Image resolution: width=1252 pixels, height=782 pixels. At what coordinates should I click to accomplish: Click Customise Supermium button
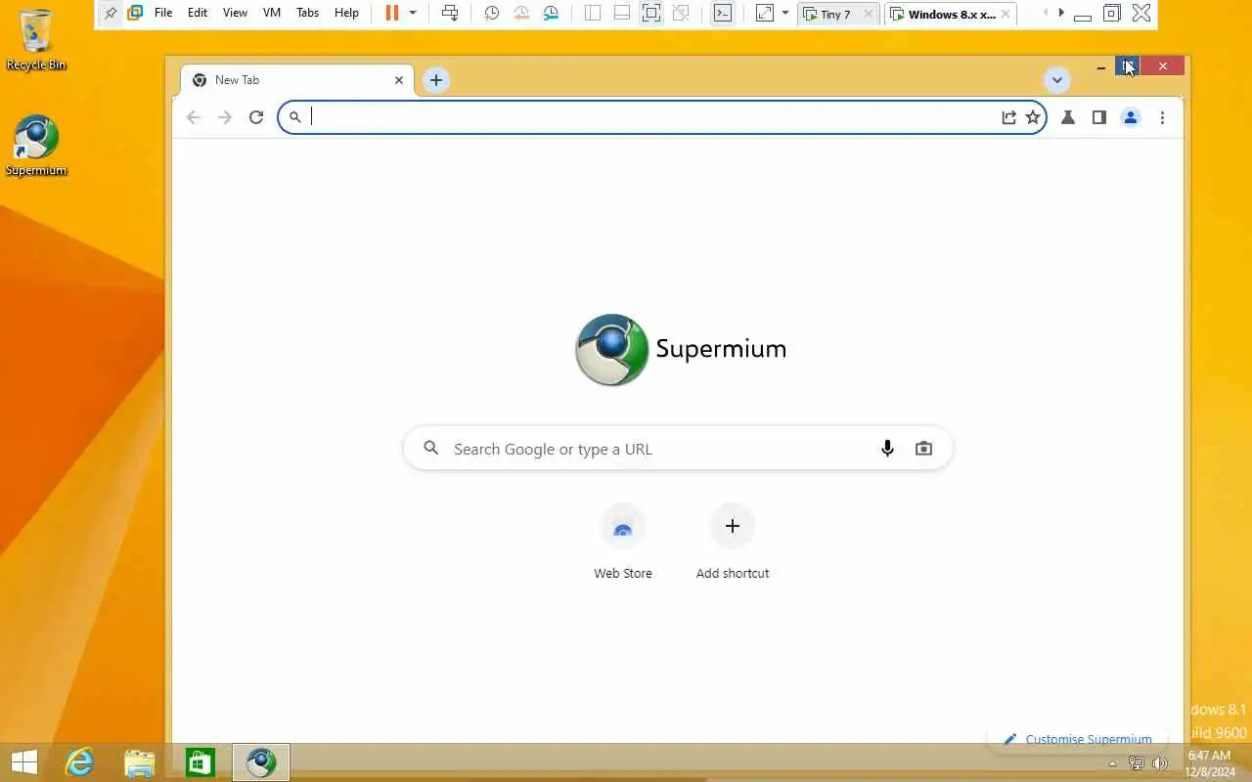[1078, 739]
